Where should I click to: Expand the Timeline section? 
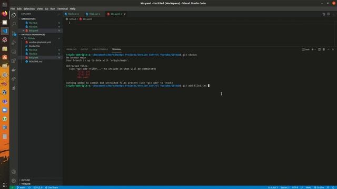point(26,184)
